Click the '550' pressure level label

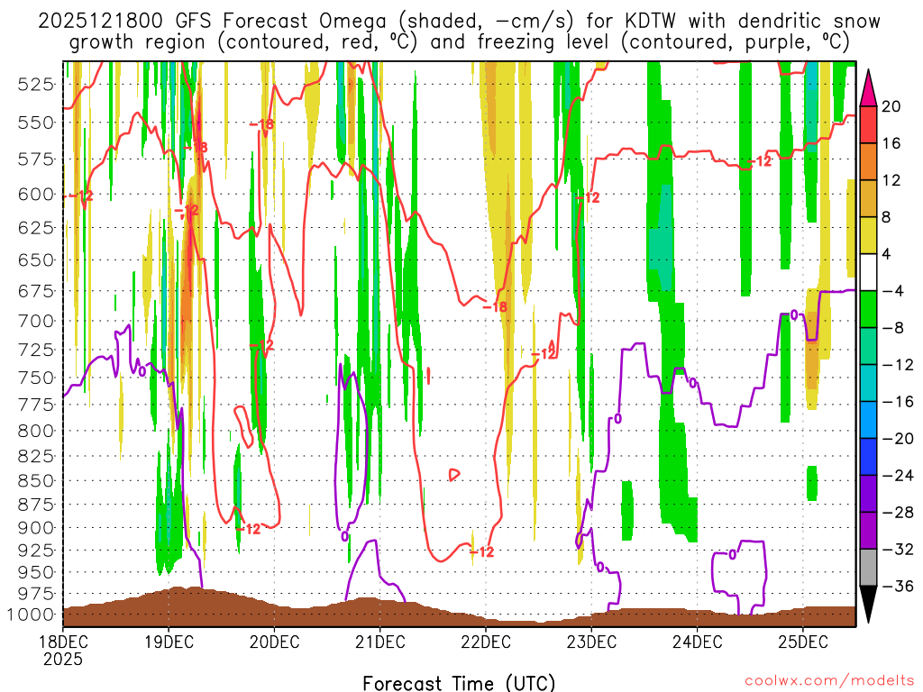[36, 123]
